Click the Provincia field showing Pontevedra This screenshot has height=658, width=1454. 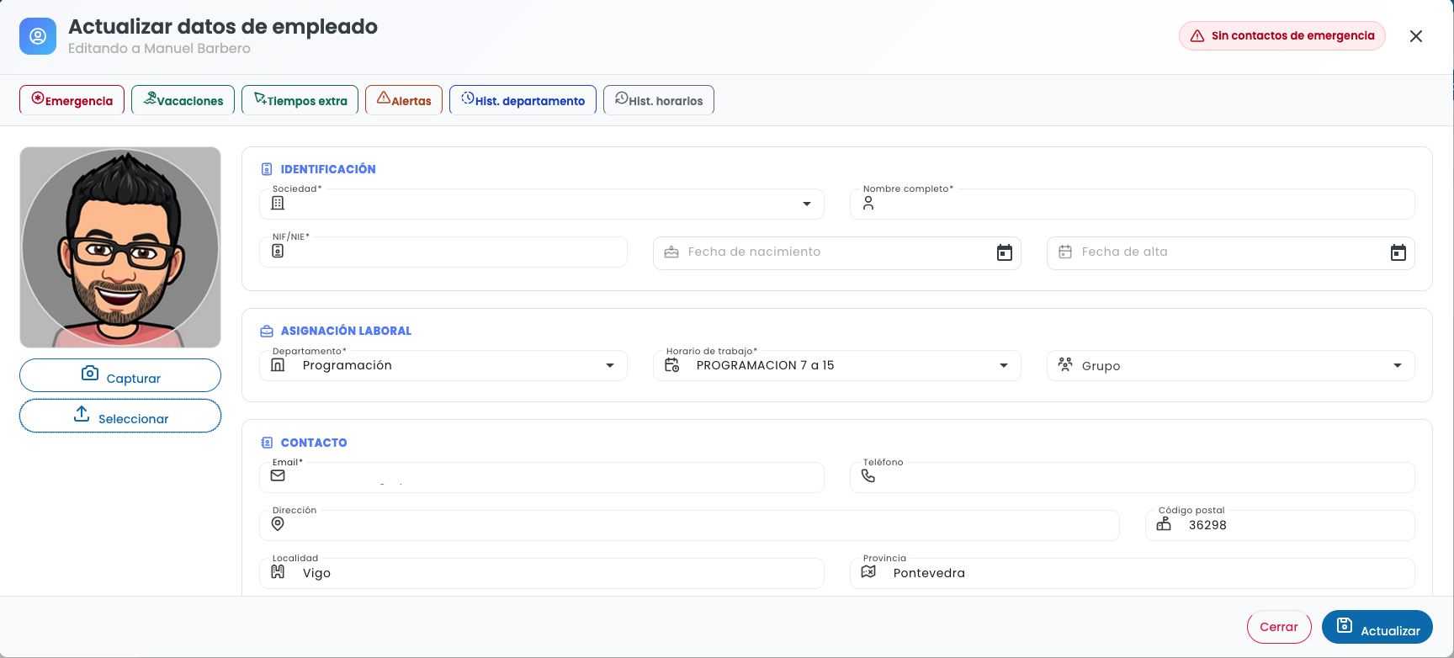[1133, 574]
